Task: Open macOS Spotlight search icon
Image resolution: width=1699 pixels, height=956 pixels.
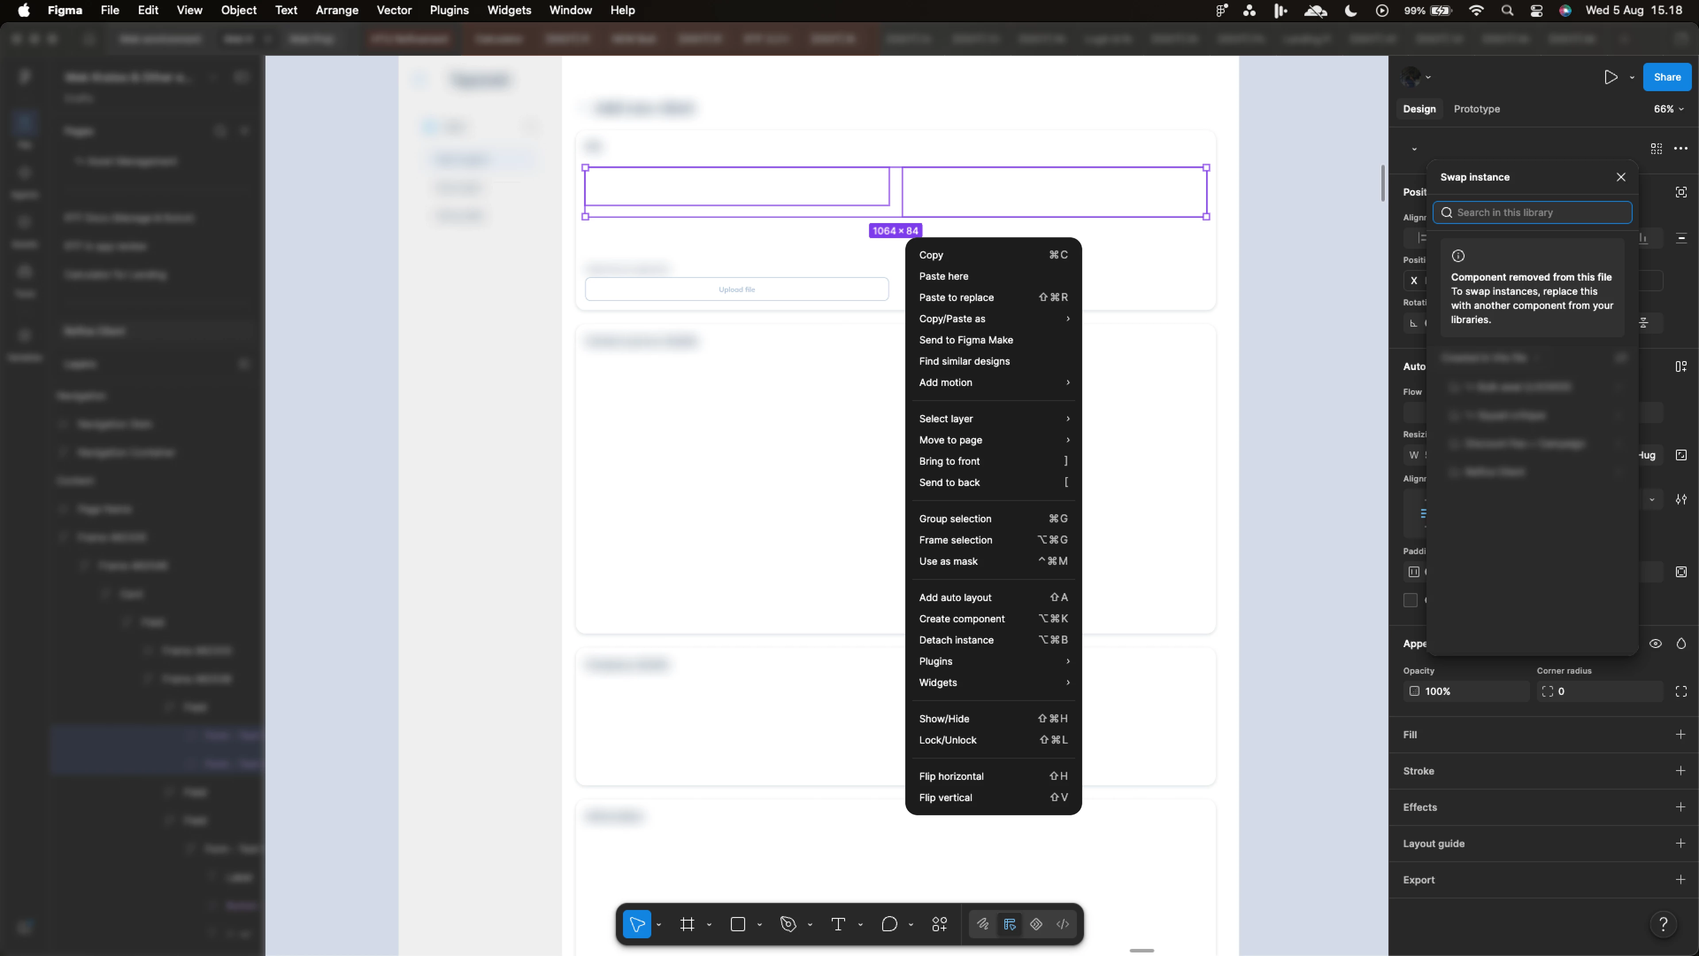Action: 1507,11
